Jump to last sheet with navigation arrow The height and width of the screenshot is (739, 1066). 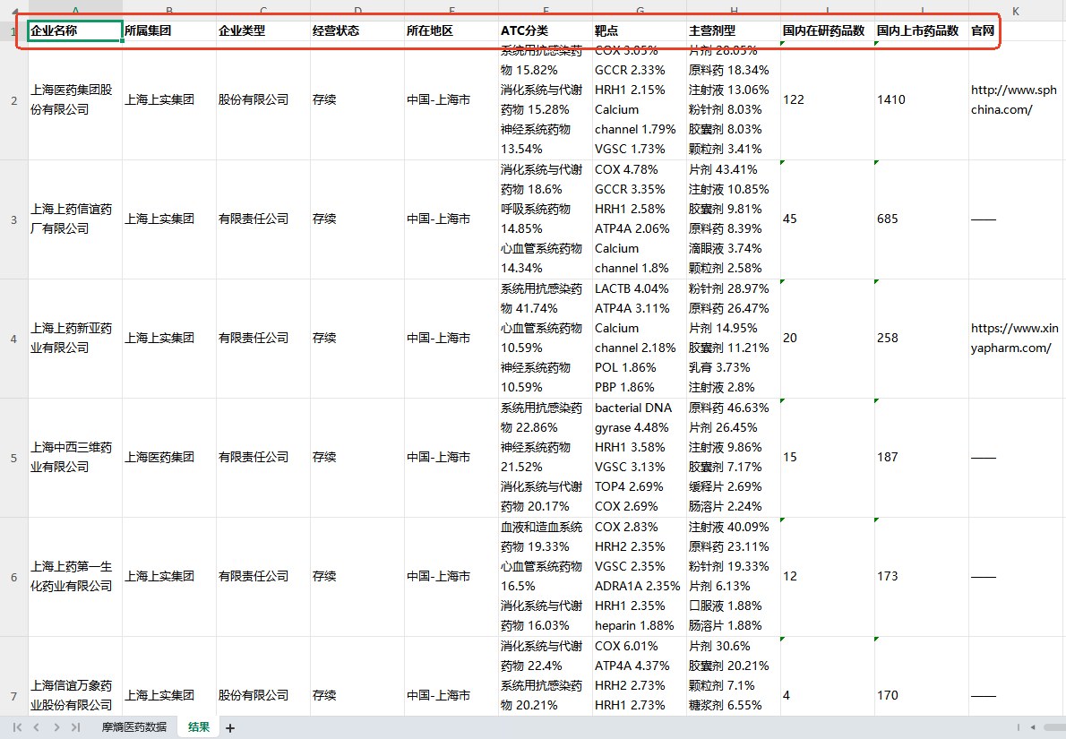click(x=75, y=727)
